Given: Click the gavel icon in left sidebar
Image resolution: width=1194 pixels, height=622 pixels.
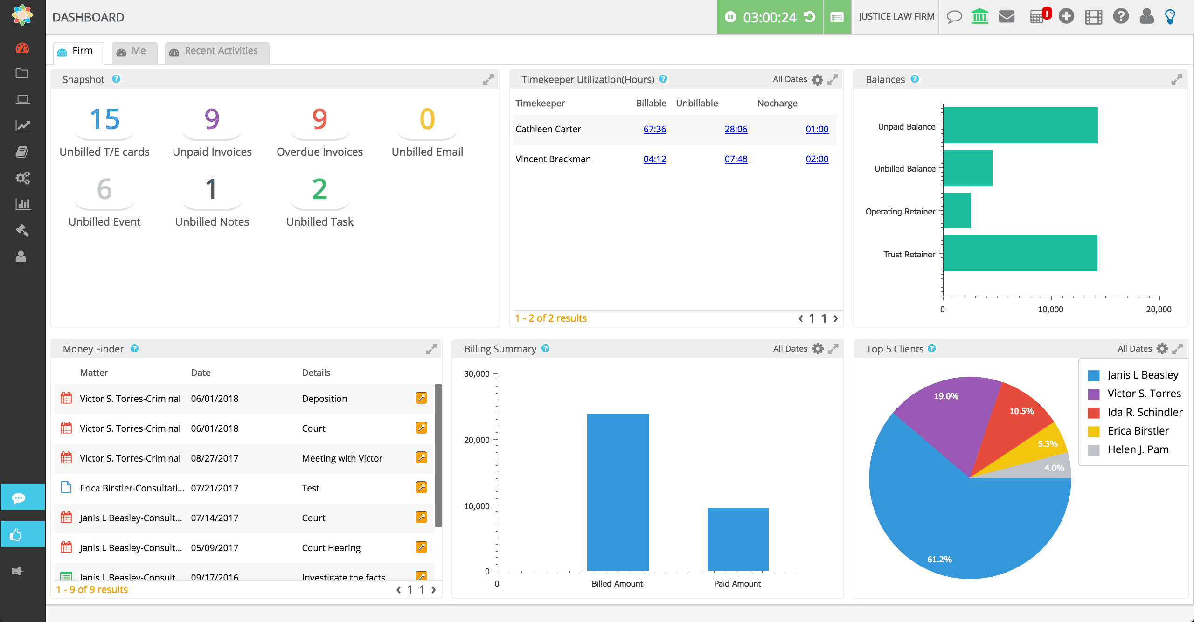Looking at the screenshot, I should coord(22,230).
